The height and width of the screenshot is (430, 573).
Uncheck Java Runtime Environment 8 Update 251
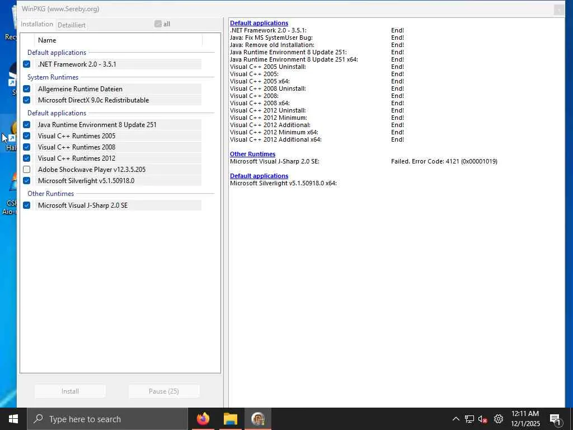(x=27, y=125)
